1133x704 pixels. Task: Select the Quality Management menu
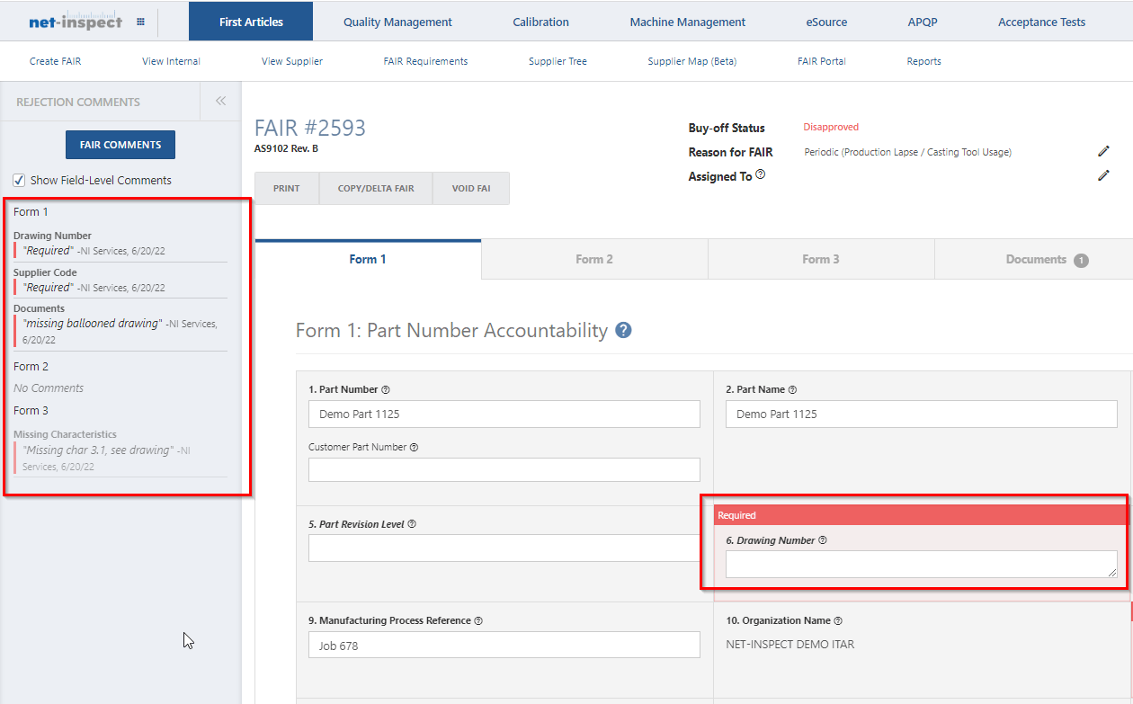(x=397, y=21)
